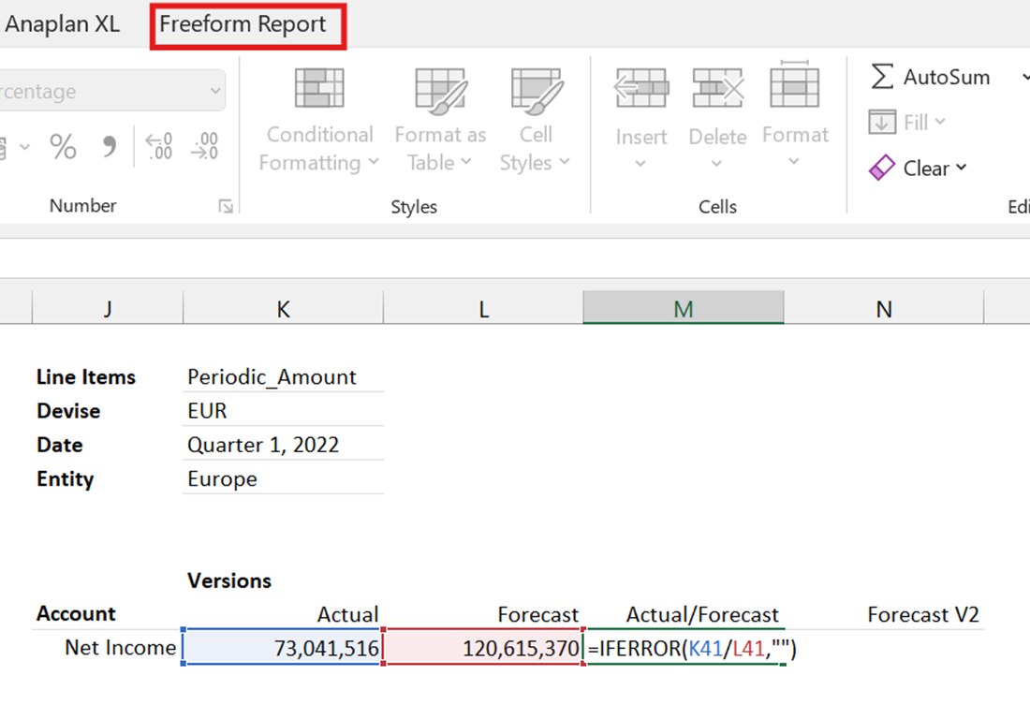Screen dimensions: 1030x705
Task: Click the Fill down-arrow icon
Action: click(x=881, y=123)
